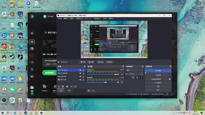Enable 工作室模式 studio mode button
Screen dimensions: 205x115
pyautogui.click(x=158, y=83)
